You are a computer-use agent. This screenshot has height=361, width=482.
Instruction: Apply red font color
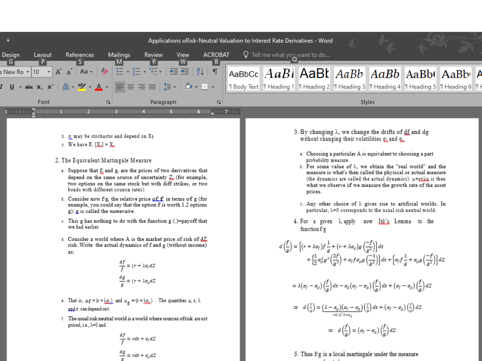99,87
